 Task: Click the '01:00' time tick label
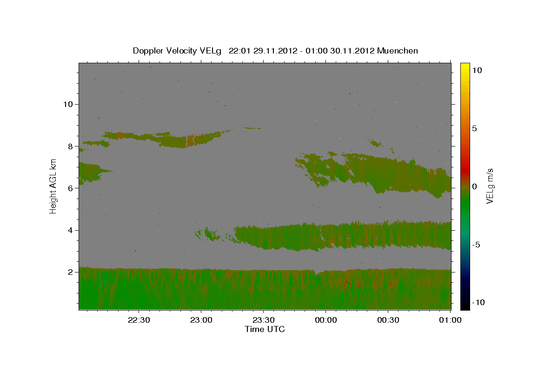click(450, 320)
